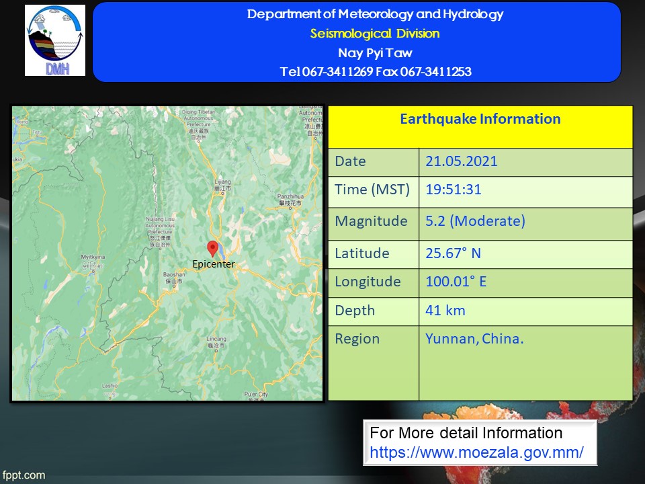This screenshot has height=484, width=645.
Task: Click the DMH logo image
Action: tap(55, 40)
